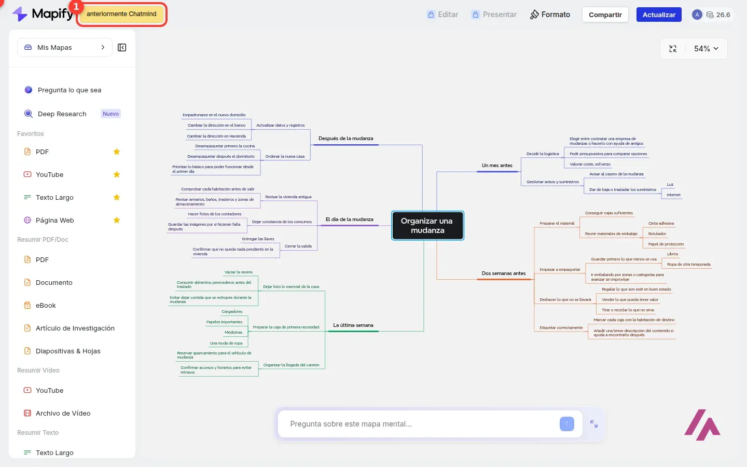
Task: Select the Un mes antes node
Action: click(497, 166)
